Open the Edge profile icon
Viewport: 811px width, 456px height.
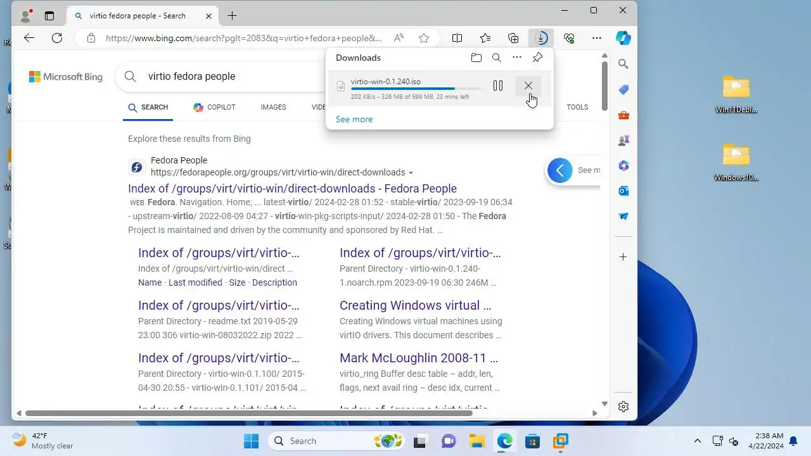pyautogui.click(x=26, y=16)
